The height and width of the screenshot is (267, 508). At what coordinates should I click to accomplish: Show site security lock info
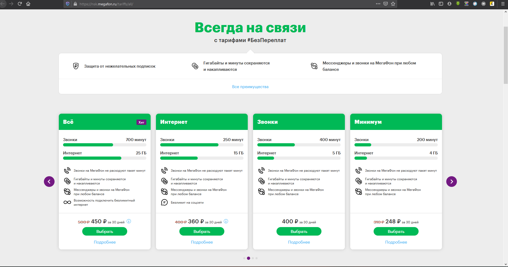point(75,4)
